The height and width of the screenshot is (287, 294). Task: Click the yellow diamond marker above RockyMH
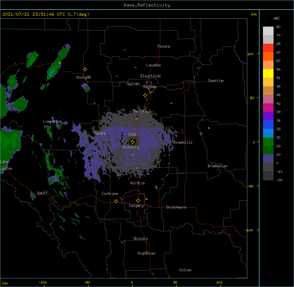85,70
